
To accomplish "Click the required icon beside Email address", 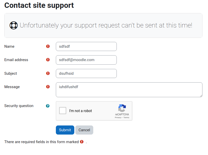I will pos(48,60).
